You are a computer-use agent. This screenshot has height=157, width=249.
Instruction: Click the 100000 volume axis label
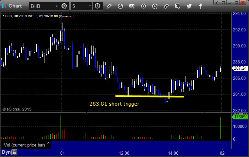[x=240, y=126]
